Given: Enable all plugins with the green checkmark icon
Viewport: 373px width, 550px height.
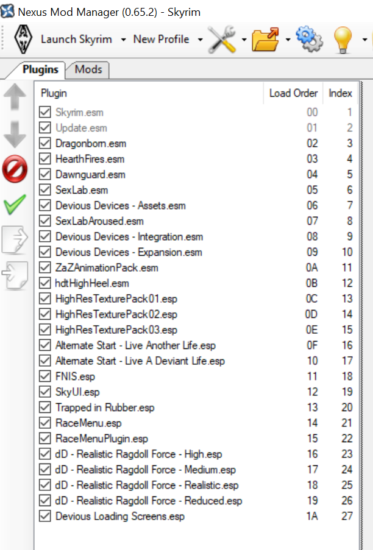Looking at the screenshot, I should (15, 204).
